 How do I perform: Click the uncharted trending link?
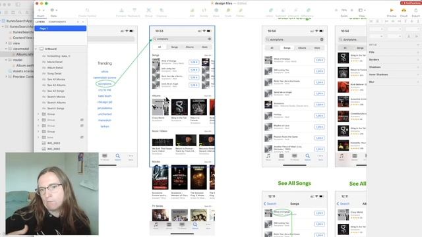point(105,114)
